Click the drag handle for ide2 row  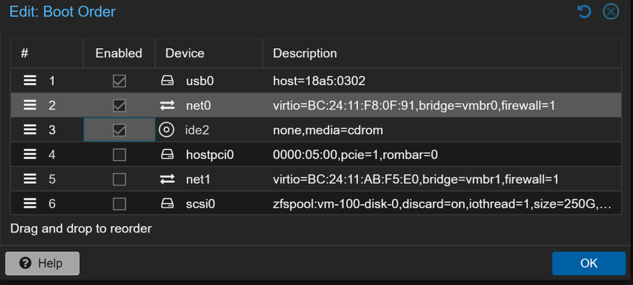[x=30, y=130]
